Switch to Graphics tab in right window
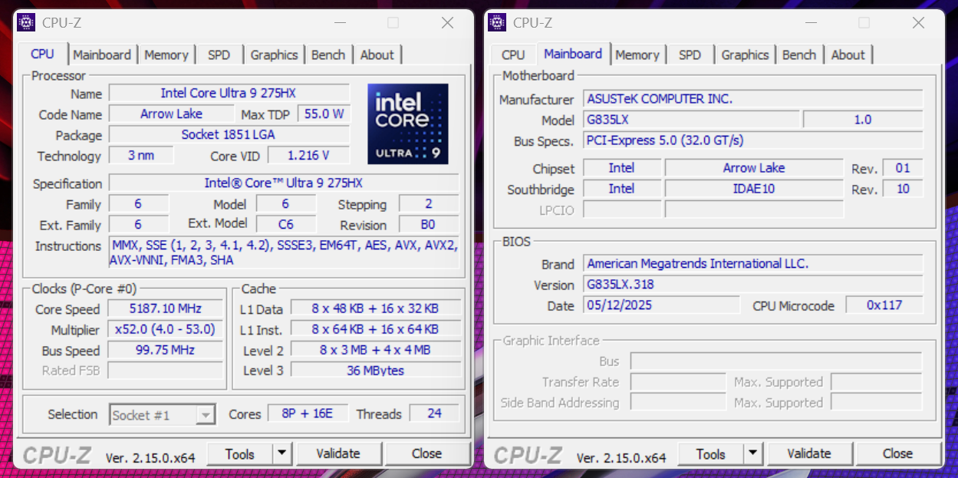Image resolution: width=958 pixels, height=478 pixels. point(745,54)
